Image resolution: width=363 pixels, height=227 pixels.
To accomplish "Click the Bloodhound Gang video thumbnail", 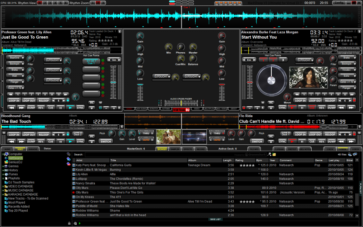I will point(168,137).
